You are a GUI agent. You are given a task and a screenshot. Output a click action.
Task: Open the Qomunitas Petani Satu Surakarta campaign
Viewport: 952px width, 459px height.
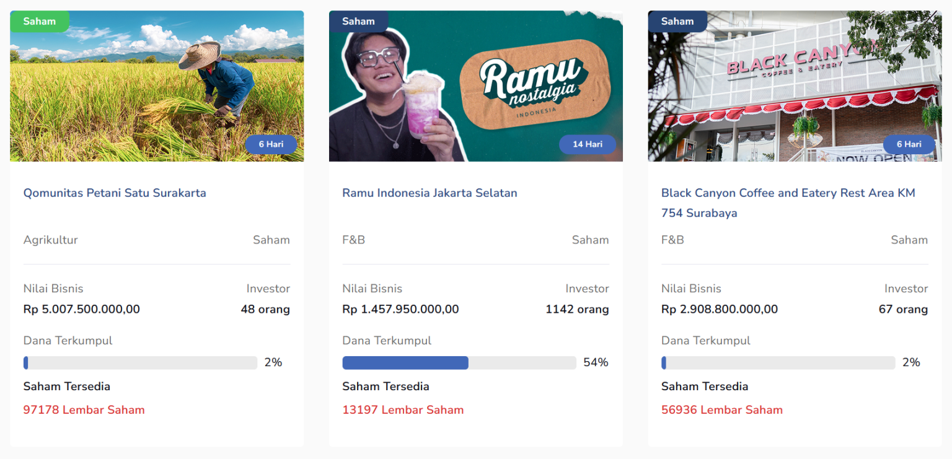pyautogui.click(x=115, y=193)
